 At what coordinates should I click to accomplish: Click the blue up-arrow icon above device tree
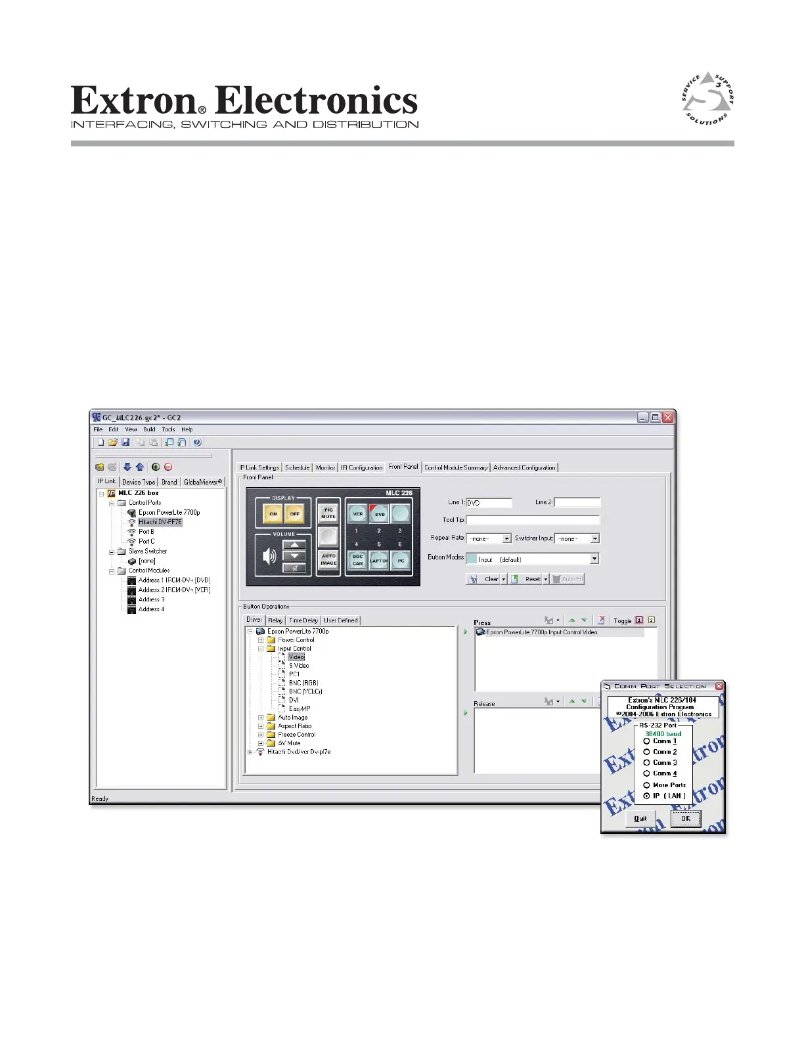tap(140, 467)
